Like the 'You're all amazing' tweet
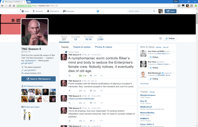The width and height of the screenshot is (198, 127). [92, 121]
